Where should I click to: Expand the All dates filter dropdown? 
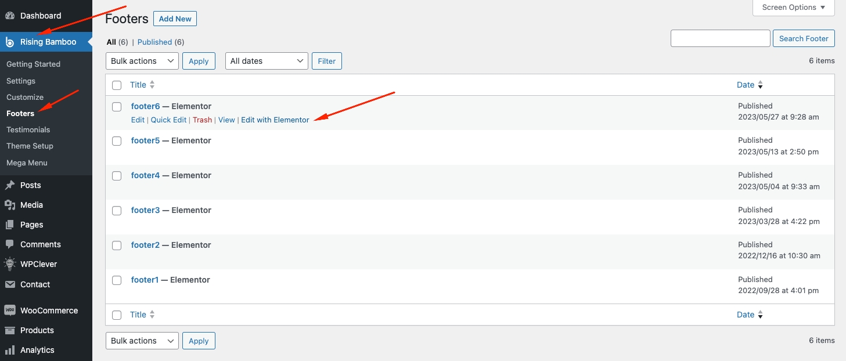pos(267,61)
